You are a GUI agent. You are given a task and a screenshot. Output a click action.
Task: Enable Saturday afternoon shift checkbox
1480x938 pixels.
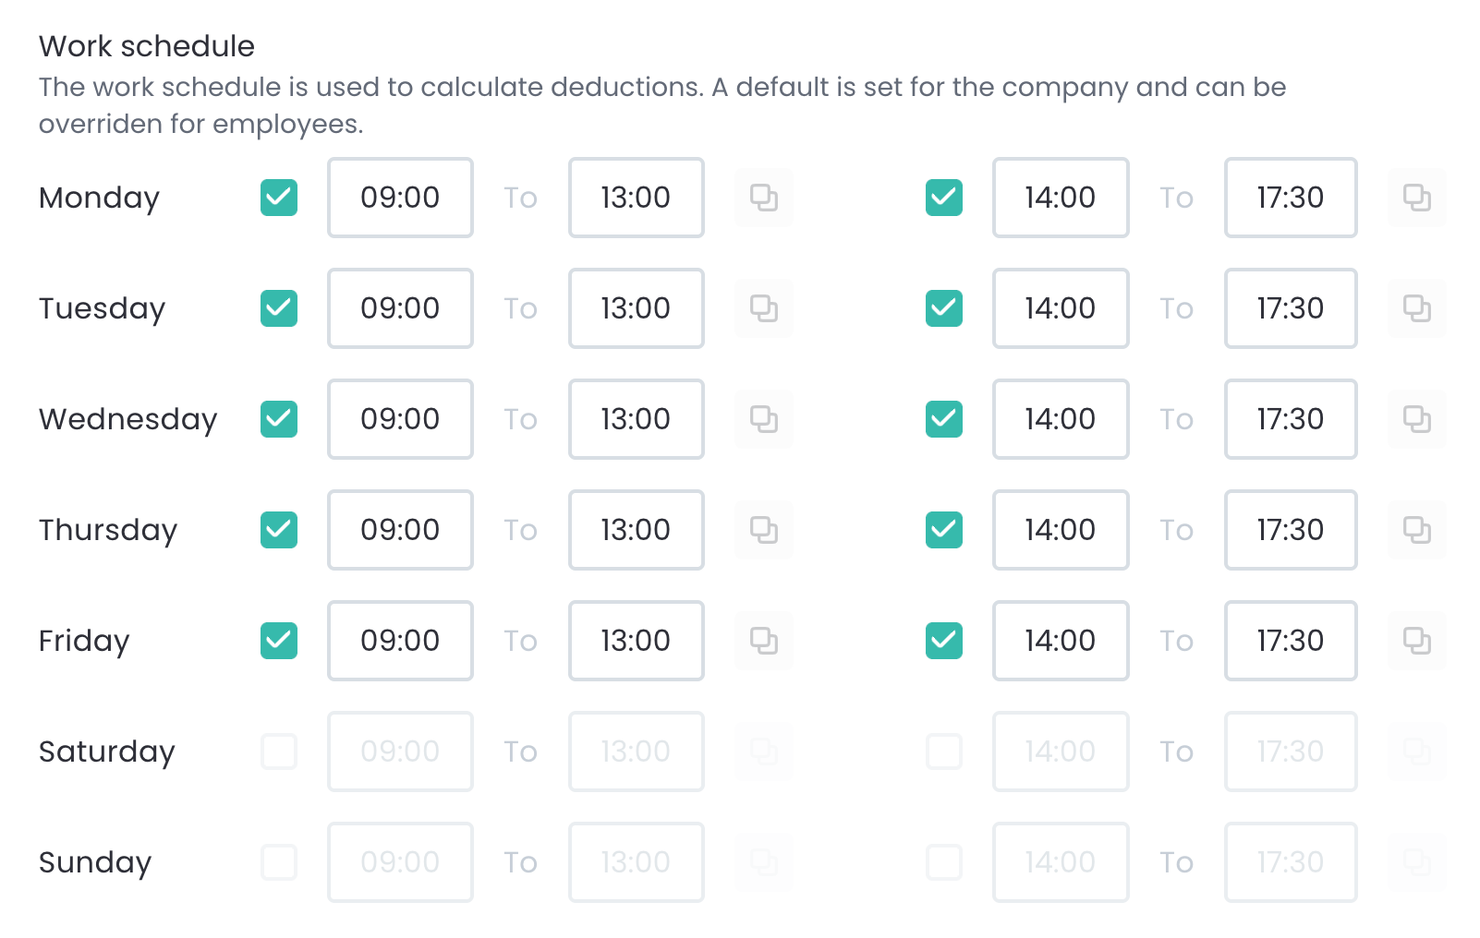tap(944, 752)
